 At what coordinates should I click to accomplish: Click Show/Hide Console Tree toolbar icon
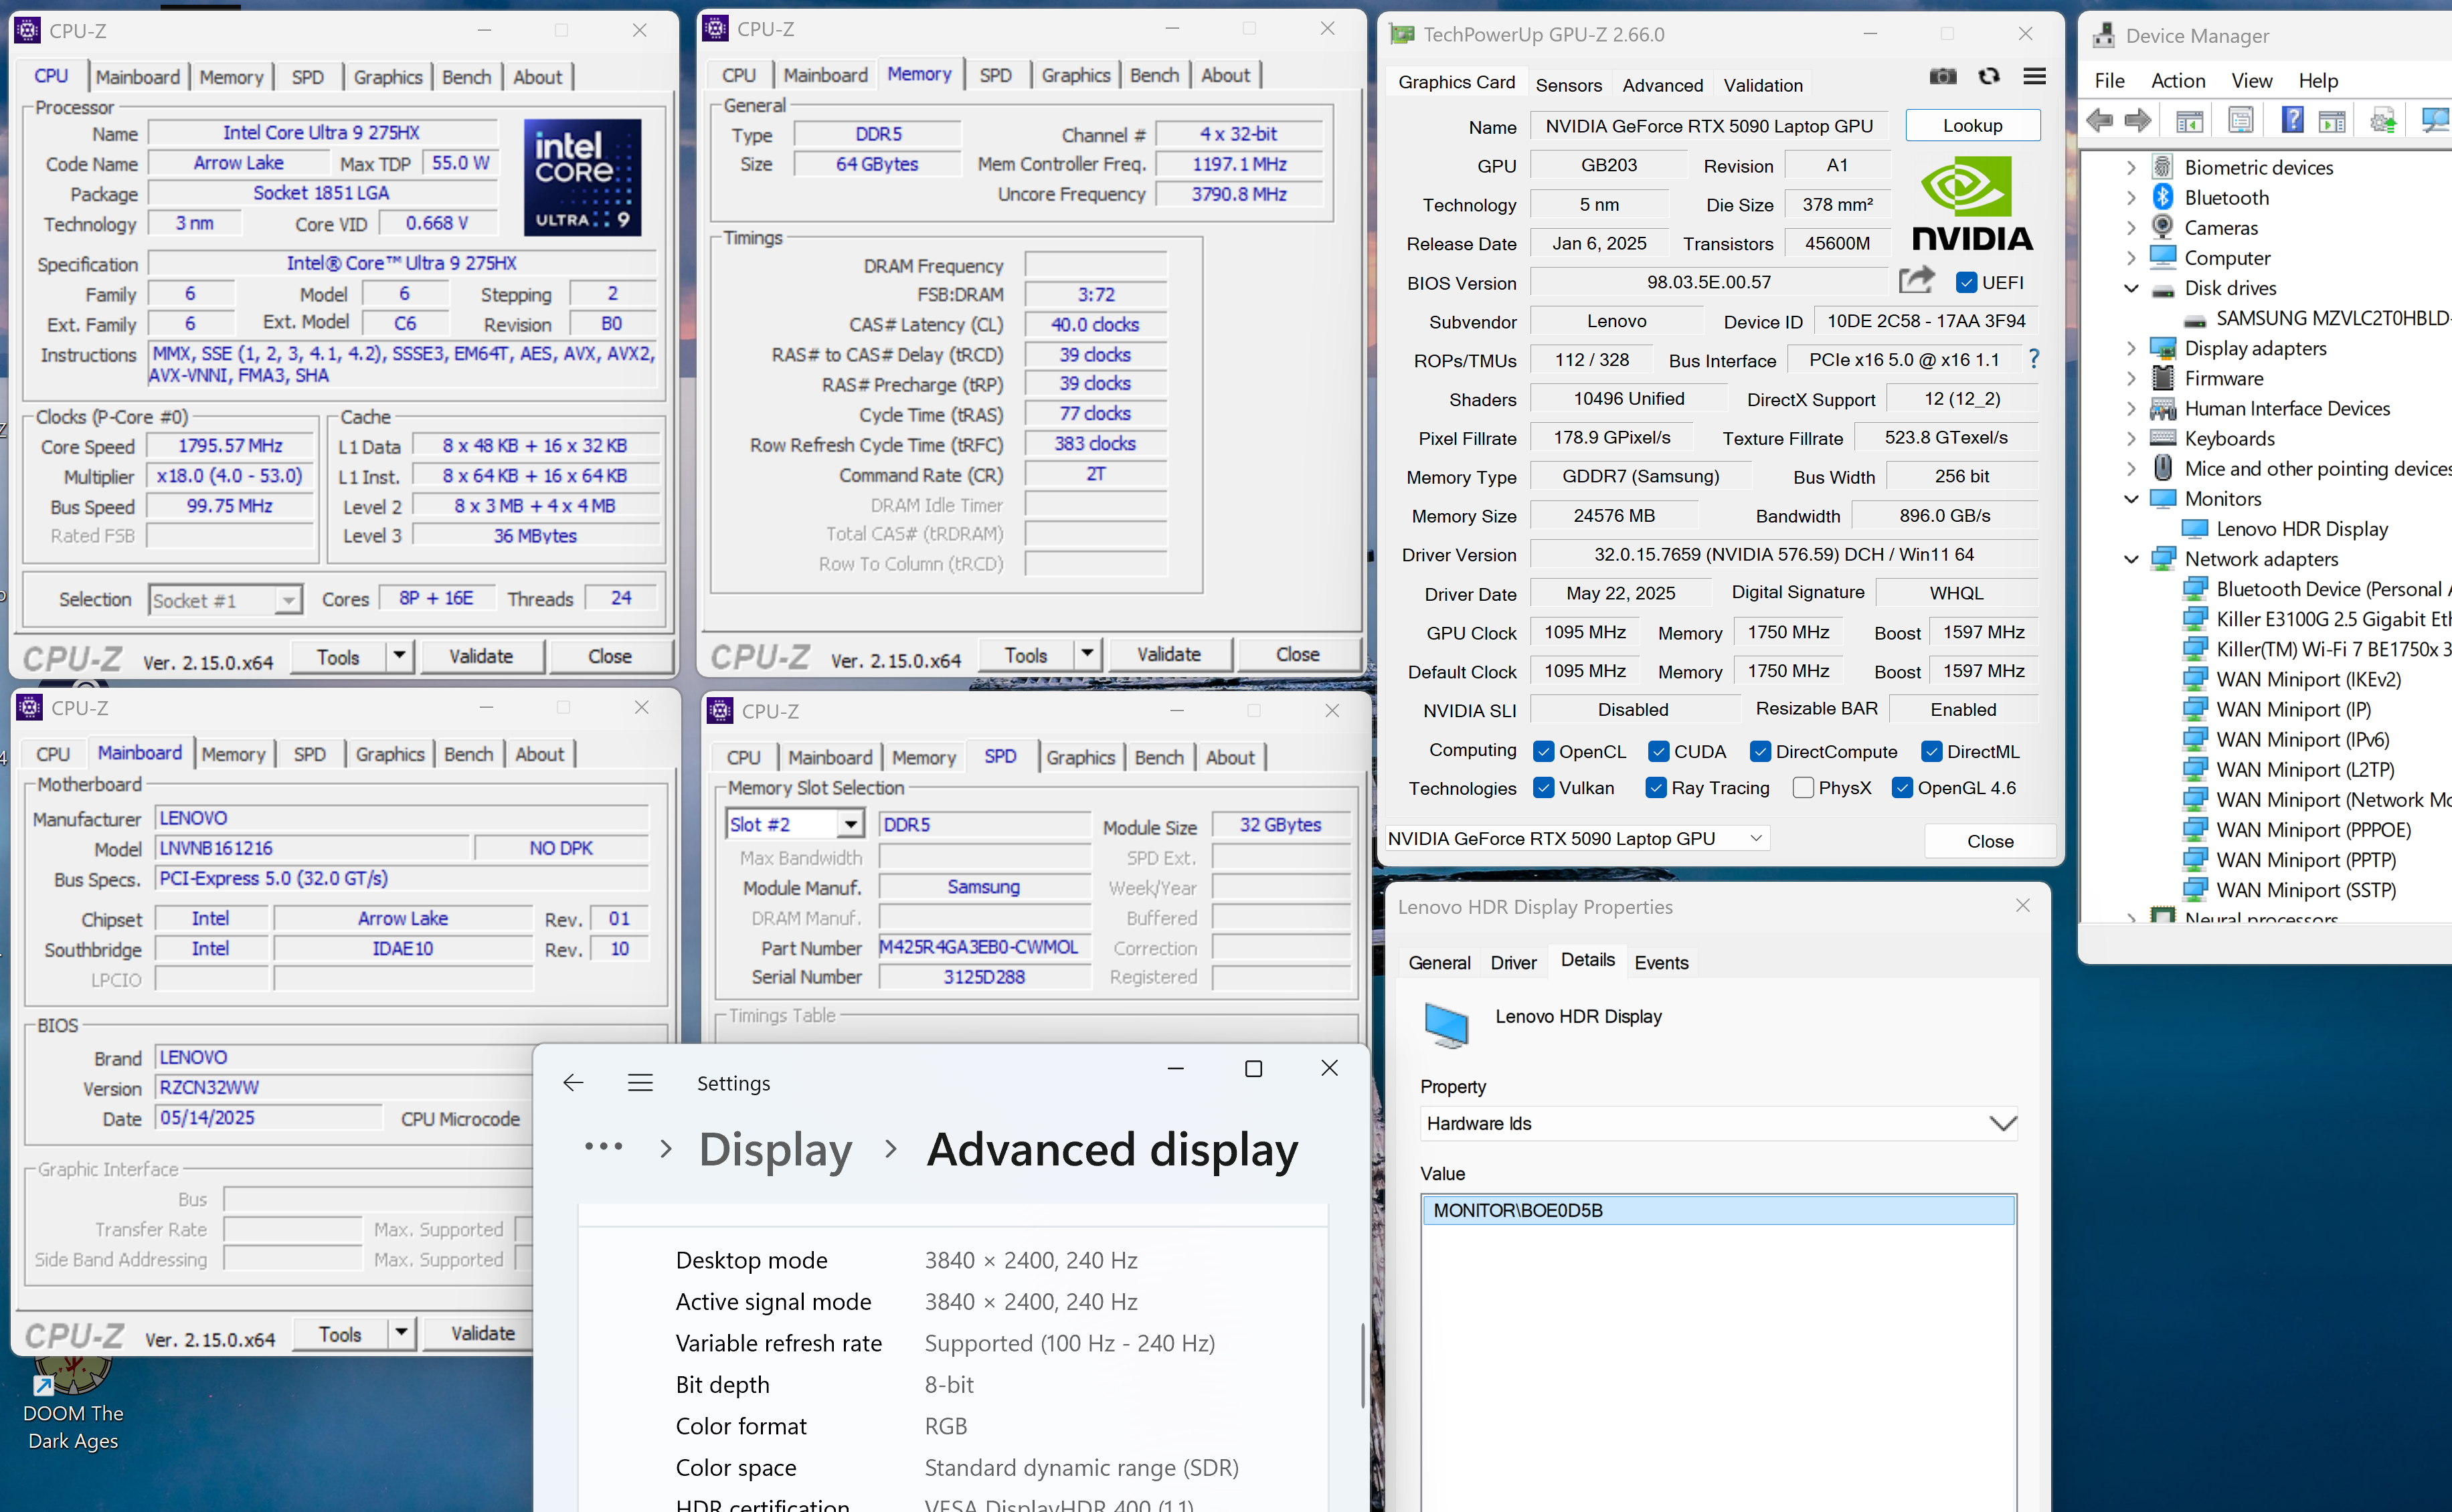click(x=2190, y=121)
